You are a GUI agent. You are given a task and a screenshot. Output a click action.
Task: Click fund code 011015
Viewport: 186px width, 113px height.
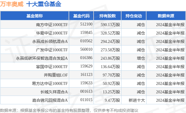[x=86, y=100]
